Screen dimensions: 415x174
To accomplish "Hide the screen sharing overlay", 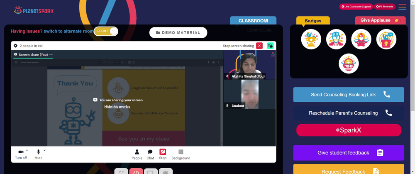I will [117, 107].
